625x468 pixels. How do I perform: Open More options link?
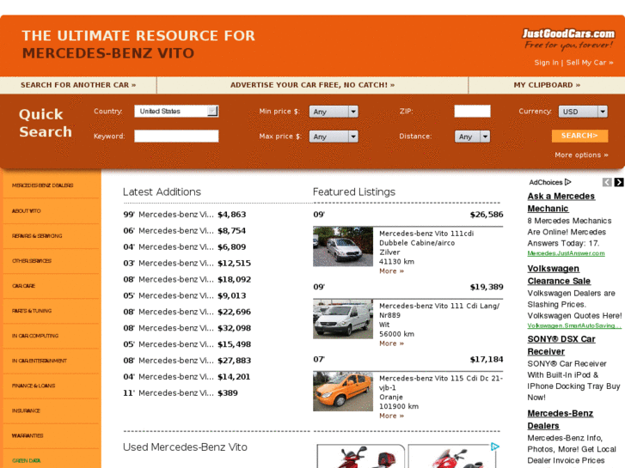click(x=581, y=155)
